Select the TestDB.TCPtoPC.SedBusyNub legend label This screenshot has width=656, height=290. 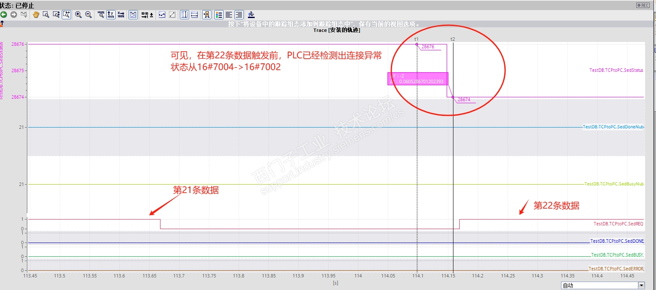tap(614, 184)
